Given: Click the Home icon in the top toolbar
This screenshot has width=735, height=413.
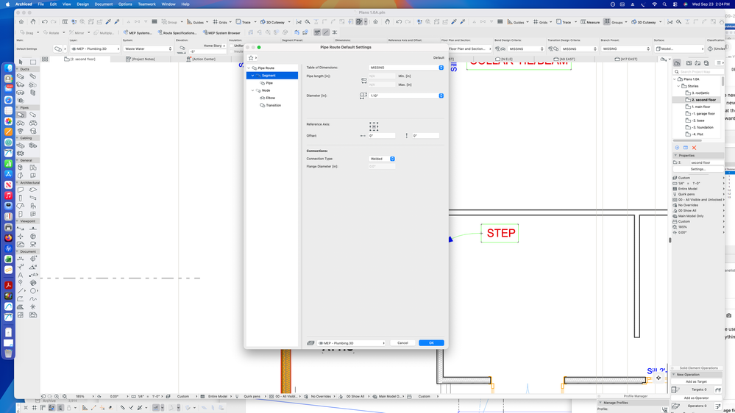Looking at the screenshot, I should 21,22.
